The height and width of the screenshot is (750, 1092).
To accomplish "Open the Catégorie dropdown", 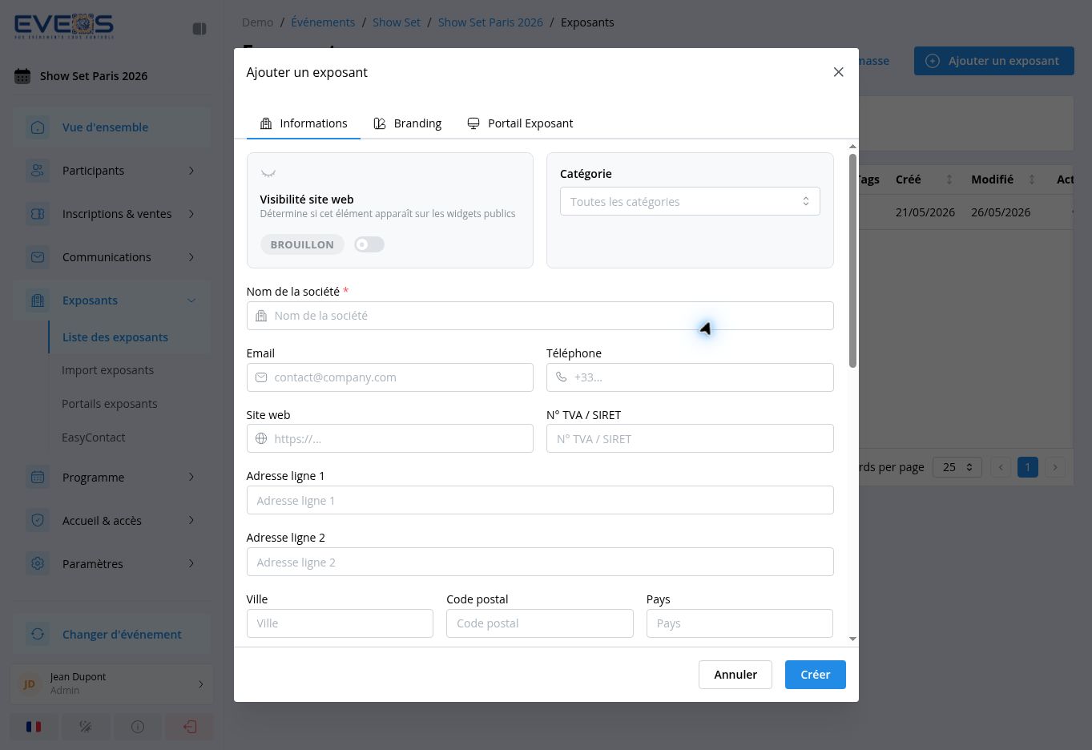I will pos(690,201).
